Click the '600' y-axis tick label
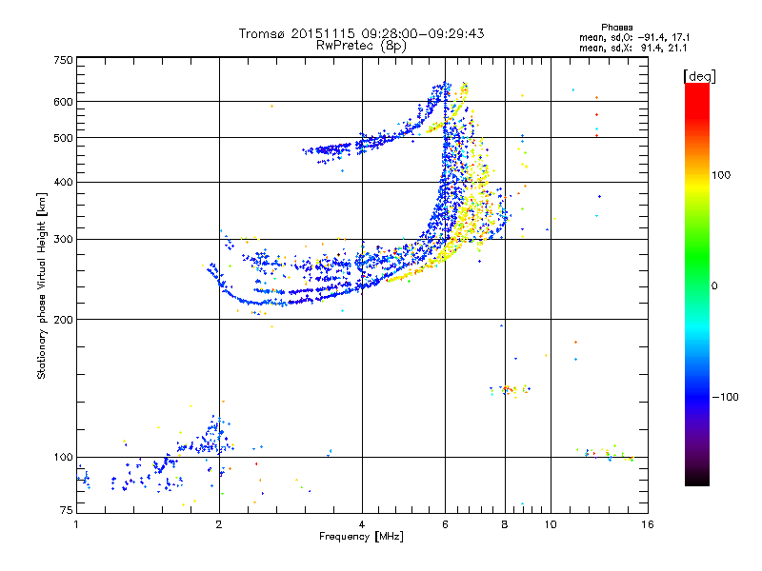This screenshot has width=762, height=571. (63, 102)
